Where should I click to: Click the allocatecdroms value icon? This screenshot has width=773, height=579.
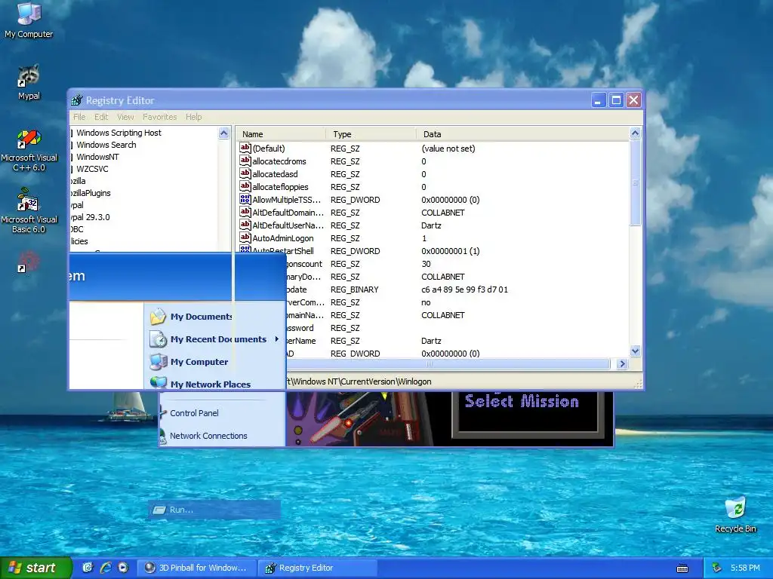(x=245, y=161)
